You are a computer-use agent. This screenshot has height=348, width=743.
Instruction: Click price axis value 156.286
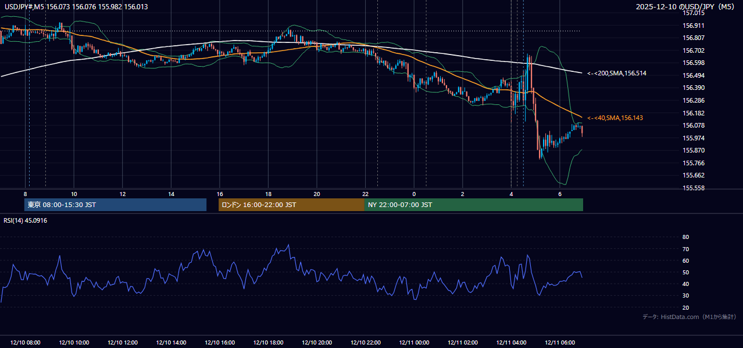(x=694, y=100)
